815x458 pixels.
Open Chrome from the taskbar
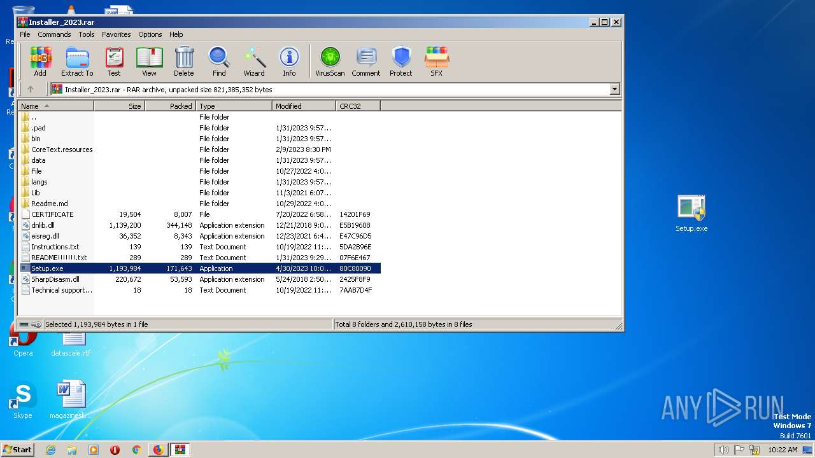point(136,450)
